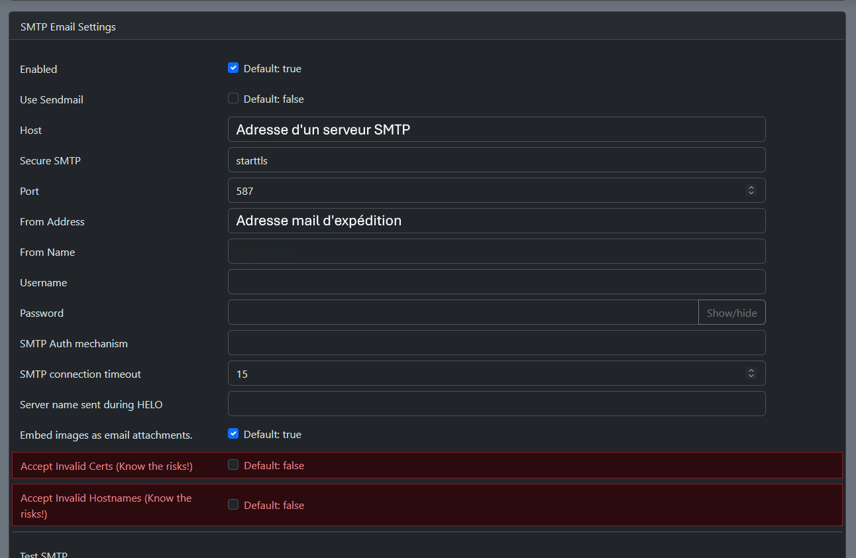Select the Username input field
The height and width of the screenshot is (558, 856).
496,282
